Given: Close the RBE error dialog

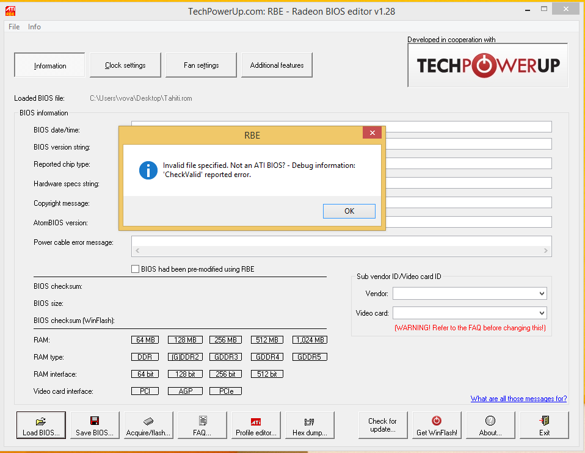Looking at the screenshot, I should coord(372,133).
